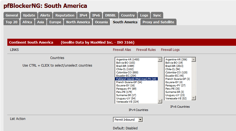Click IPv6 list scroll-down arrow
The image size is (236, 131).
pyautogui.click(x=194, y=98)
